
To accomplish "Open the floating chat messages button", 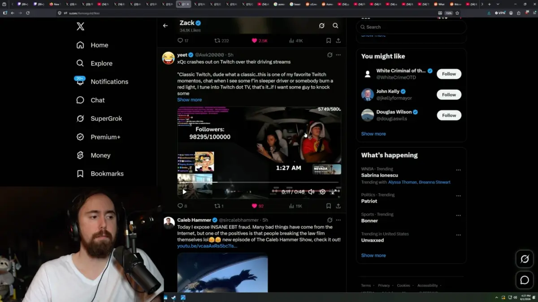I will click(x=525, y=281).
